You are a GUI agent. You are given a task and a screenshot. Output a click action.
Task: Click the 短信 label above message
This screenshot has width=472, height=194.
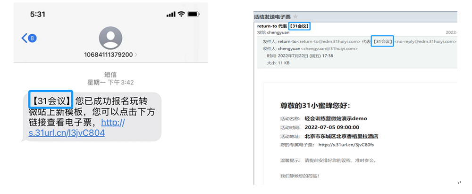tap(110, 75)
